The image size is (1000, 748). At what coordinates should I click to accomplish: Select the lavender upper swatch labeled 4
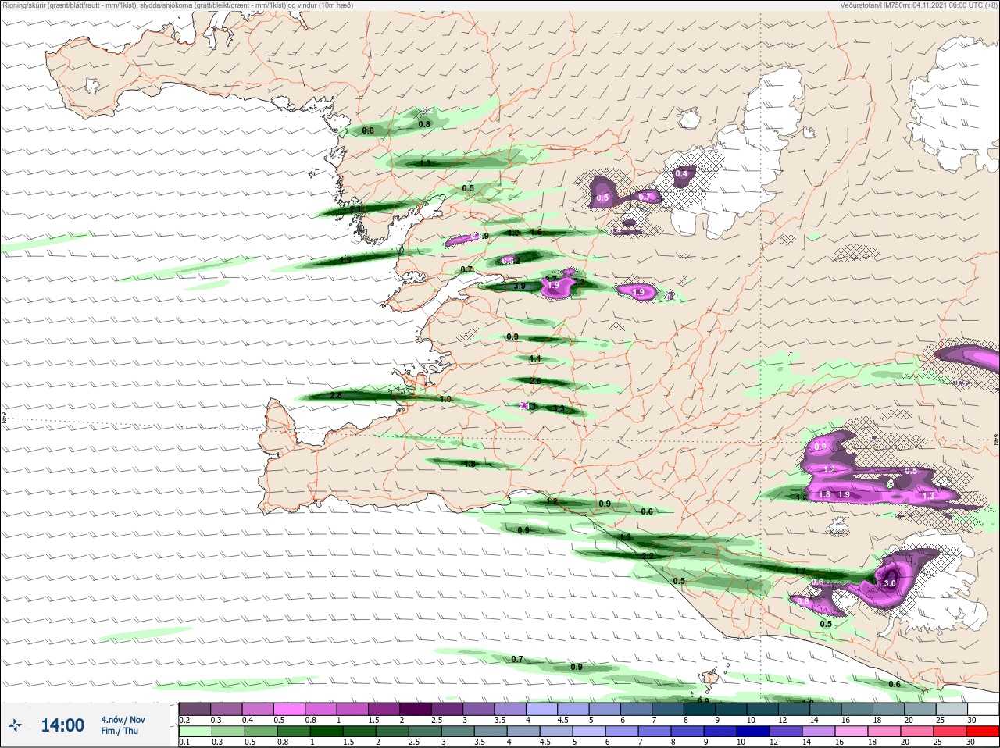click(543, 709)
